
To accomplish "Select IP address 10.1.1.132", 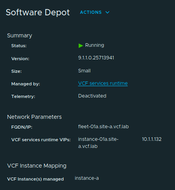I will pyautogui.click(x=152, y=139).
